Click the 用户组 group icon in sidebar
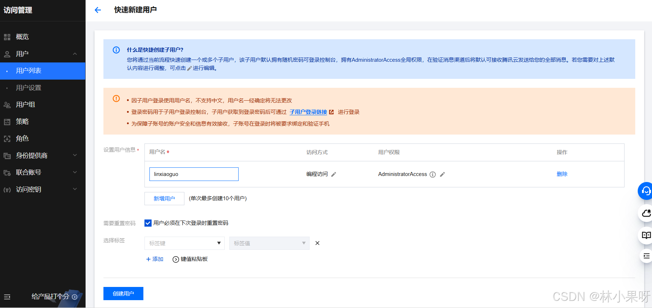652x308 pixels. click(x=7, y=105)
